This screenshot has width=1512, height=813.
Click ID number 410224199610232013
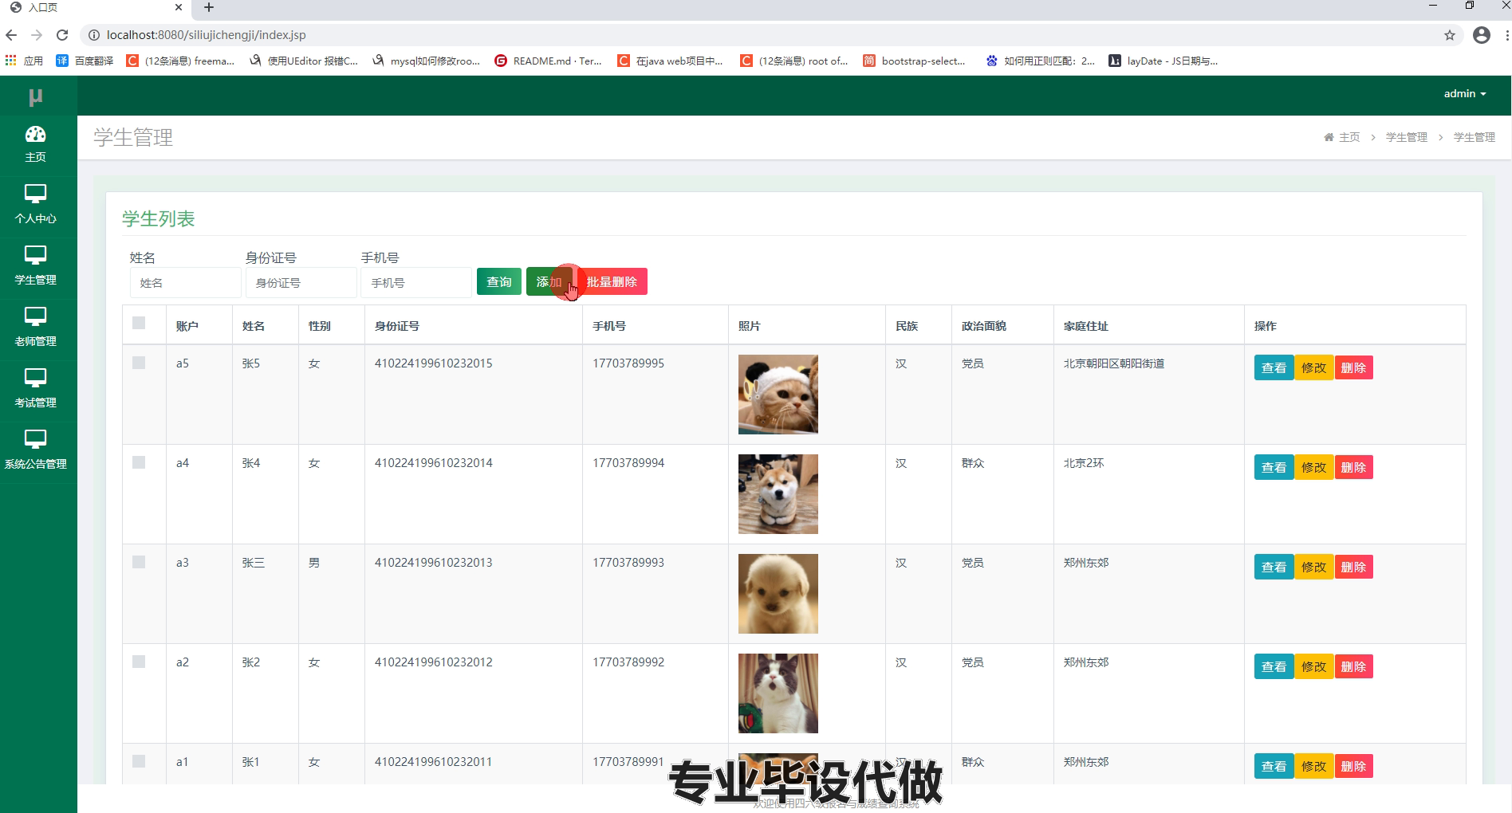pos(433,562)
